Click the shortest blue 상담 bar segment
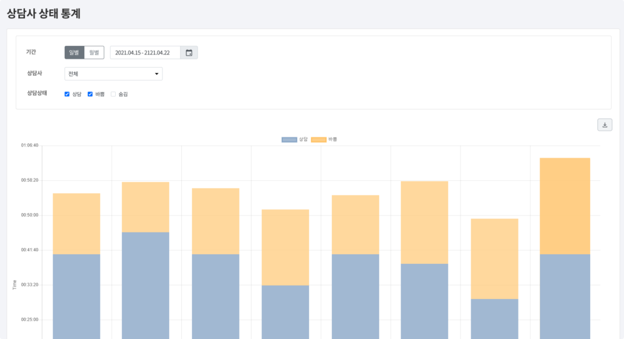 [494, 318]
